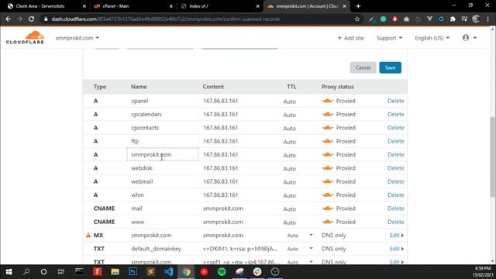
Task: Switch to Chrome on taskbar
Action: point(186,272)
